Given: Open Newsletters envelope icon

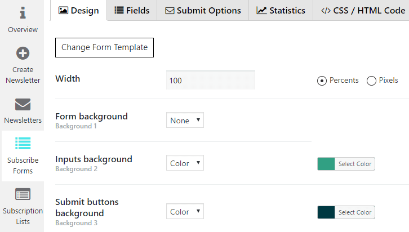Looking at the screenshot, I should pos(23,105).
